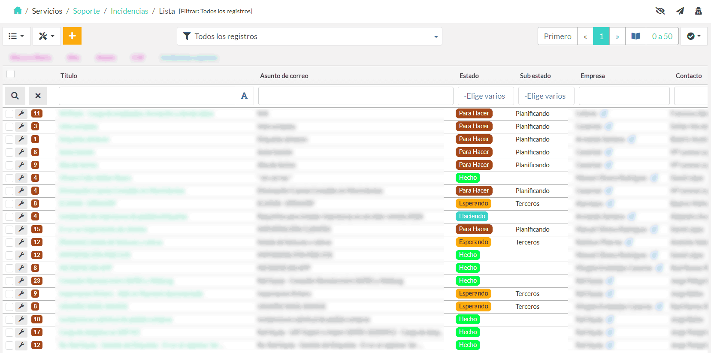Click the open book icon in pagination
711x353 pixels.
(635, 36)
